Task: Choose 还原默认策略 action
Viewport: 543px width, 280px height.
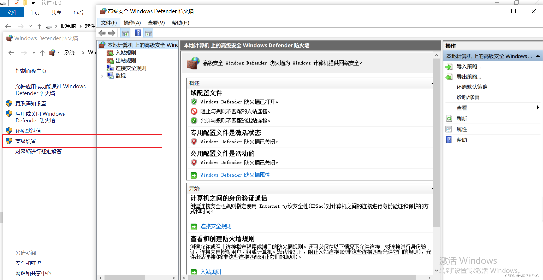Action: point(472,87)
